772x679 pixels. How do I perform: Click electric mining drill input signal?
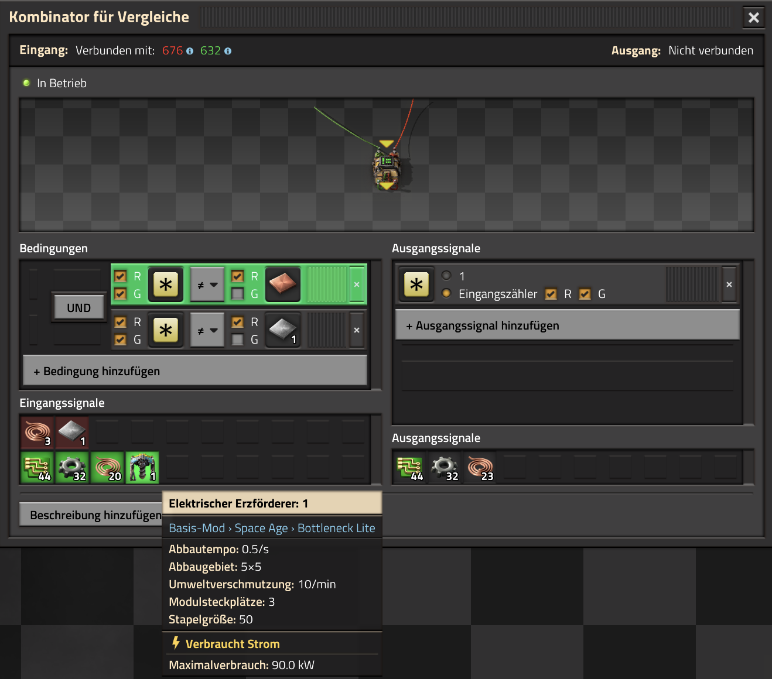tap(142, 467)
